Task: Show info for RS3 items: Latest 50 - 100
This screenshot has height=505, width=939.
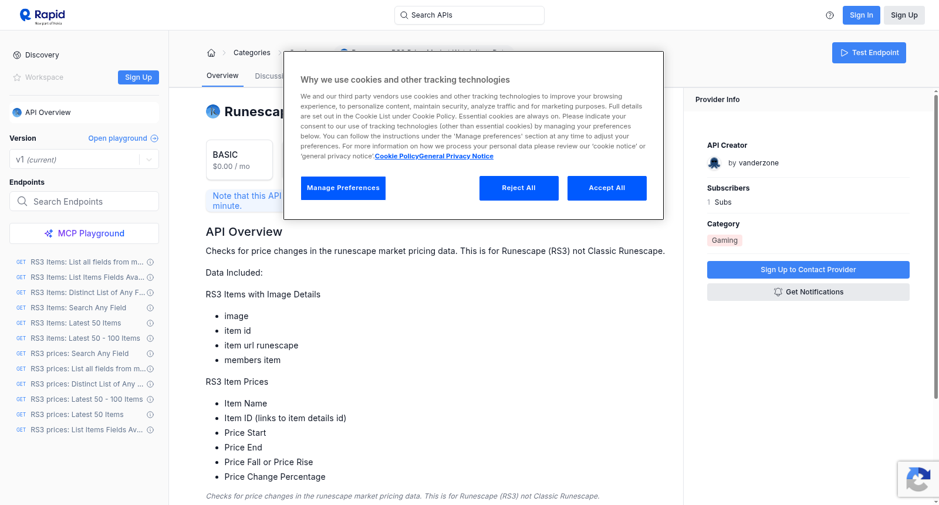Action: (x=150, y=338)
